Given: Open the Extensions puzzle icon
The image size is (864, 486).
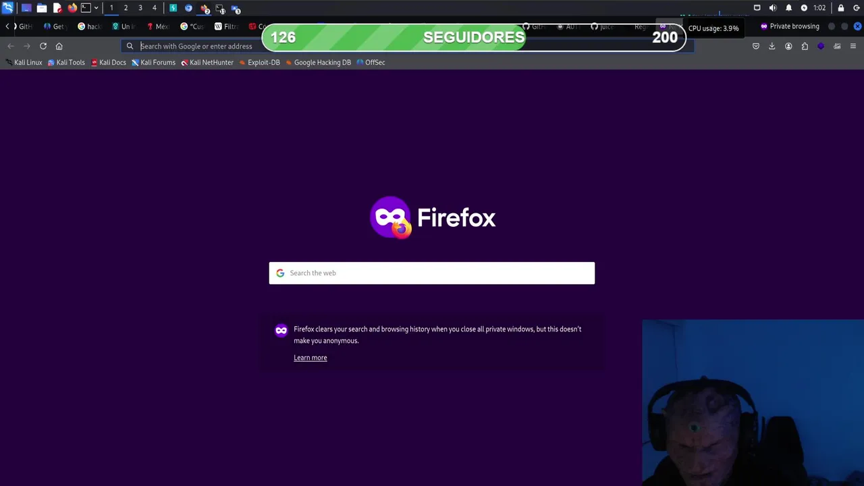Looking at the screenshot, I should tap(805, 46).
